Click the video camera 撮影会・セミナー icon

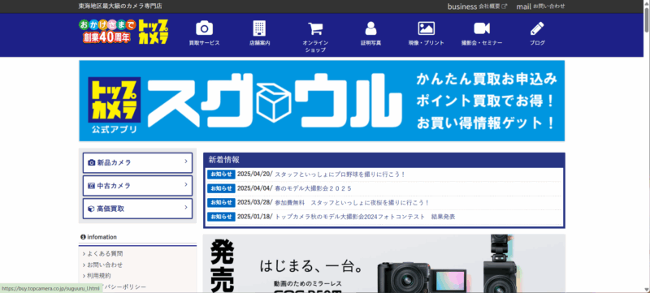[x=482, y=28]
